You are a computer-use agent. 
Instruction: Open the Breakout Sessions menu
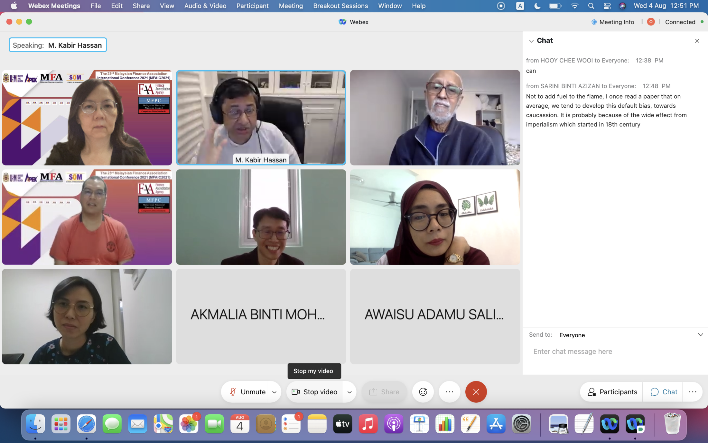point(340,6)
